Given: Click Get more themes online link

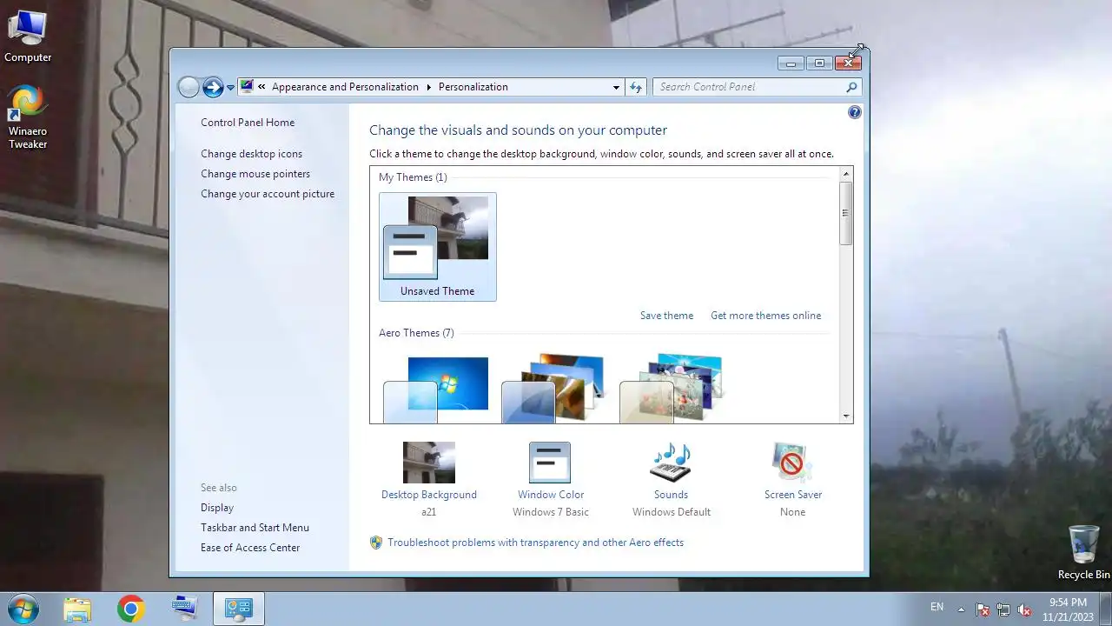Looking at the screenshot, I should tap(765, 316).
